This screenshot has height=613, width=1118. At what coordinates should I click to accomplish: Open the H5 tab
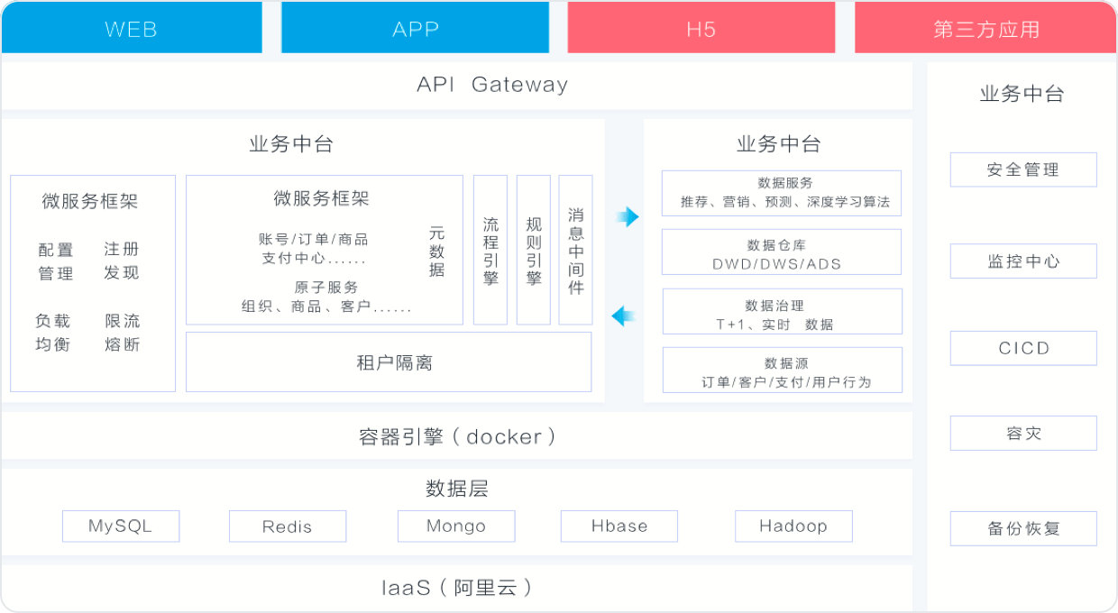701,29
